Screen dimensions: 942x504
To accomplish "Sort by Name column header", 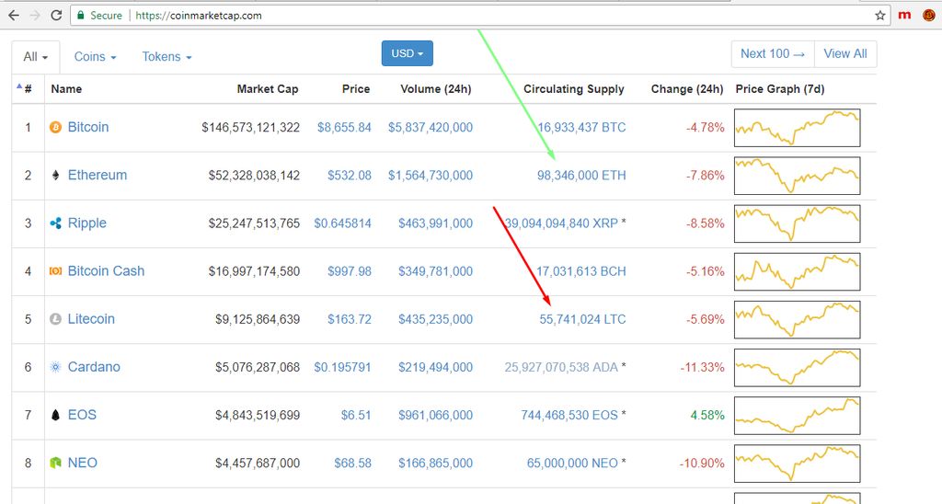I will coord(66,89).
